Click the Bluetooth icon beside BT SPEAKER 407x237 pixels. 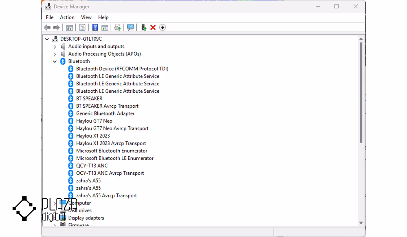(x=71, y=99)
